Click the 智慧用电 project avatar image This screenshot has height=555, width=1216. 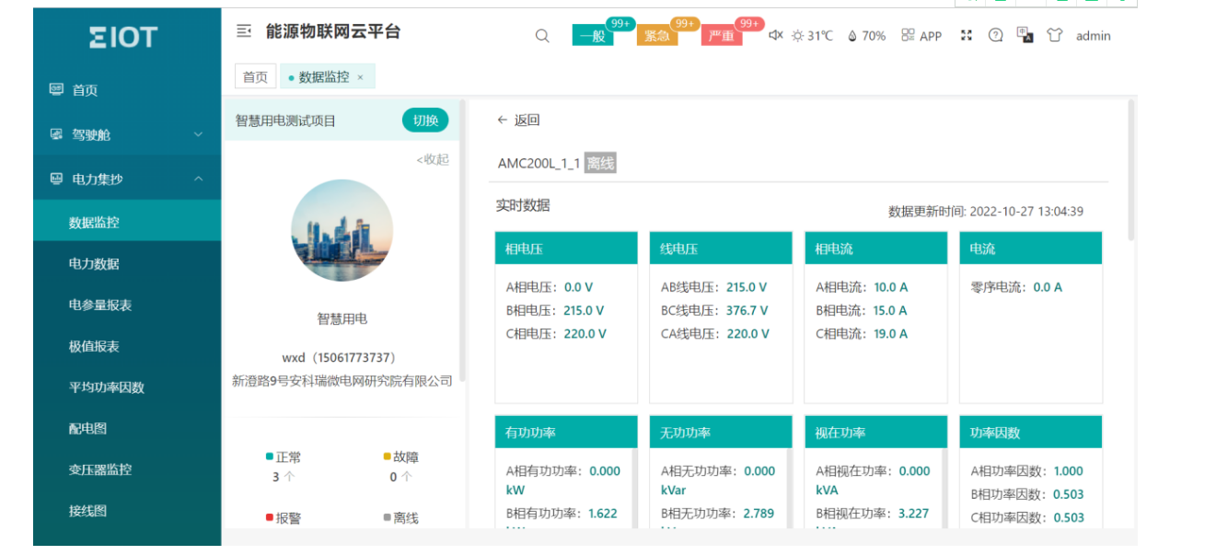(x=342, y=231)
